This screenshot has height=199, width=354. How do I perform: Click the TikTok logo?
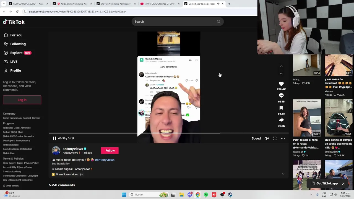point(14,22)
